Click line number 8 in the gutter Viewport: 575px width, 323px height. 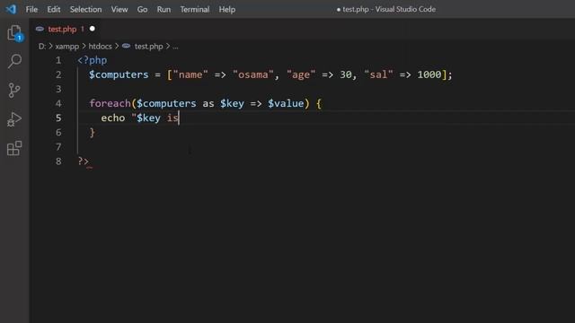pyautogui.click(x=58, y=161)
